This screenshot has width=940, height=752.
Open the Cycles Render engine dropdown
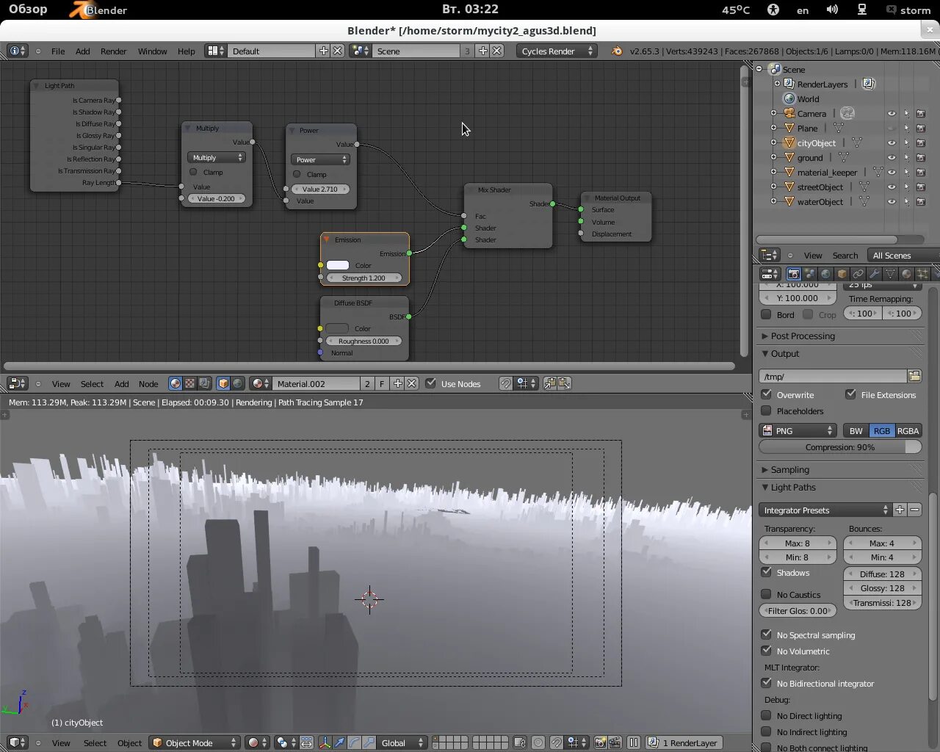pyautogui.click(x=557, y=51)
